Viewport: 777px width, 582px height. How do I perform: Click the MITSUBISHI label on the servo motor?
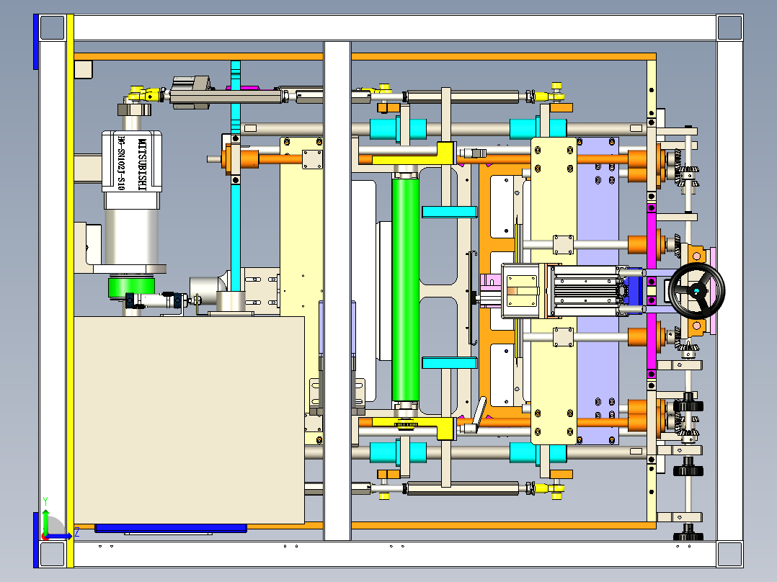pyautogui.click(x=142, y=165)
